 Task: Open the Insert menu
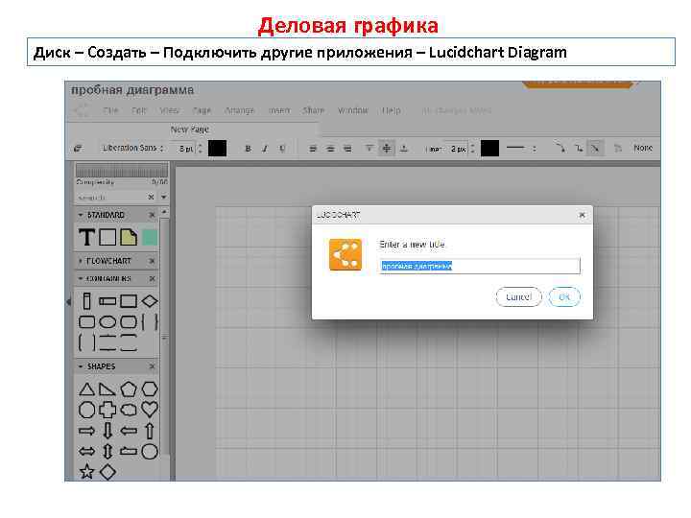pyautogui.click(x=279, y=110)
